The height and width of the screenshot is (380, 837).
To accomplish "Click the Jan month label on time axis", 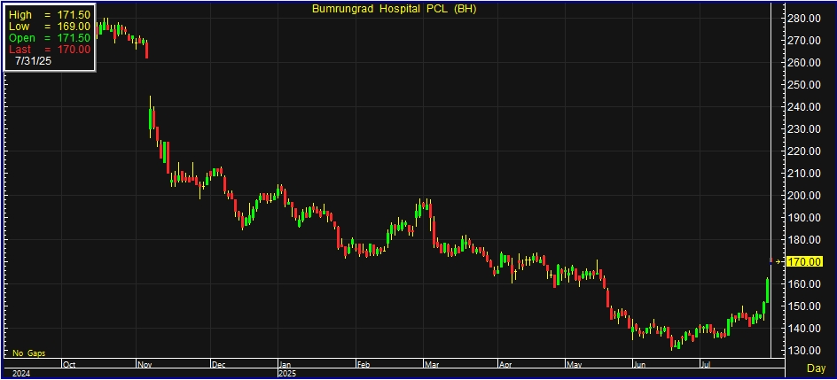I will click(286, 365).
